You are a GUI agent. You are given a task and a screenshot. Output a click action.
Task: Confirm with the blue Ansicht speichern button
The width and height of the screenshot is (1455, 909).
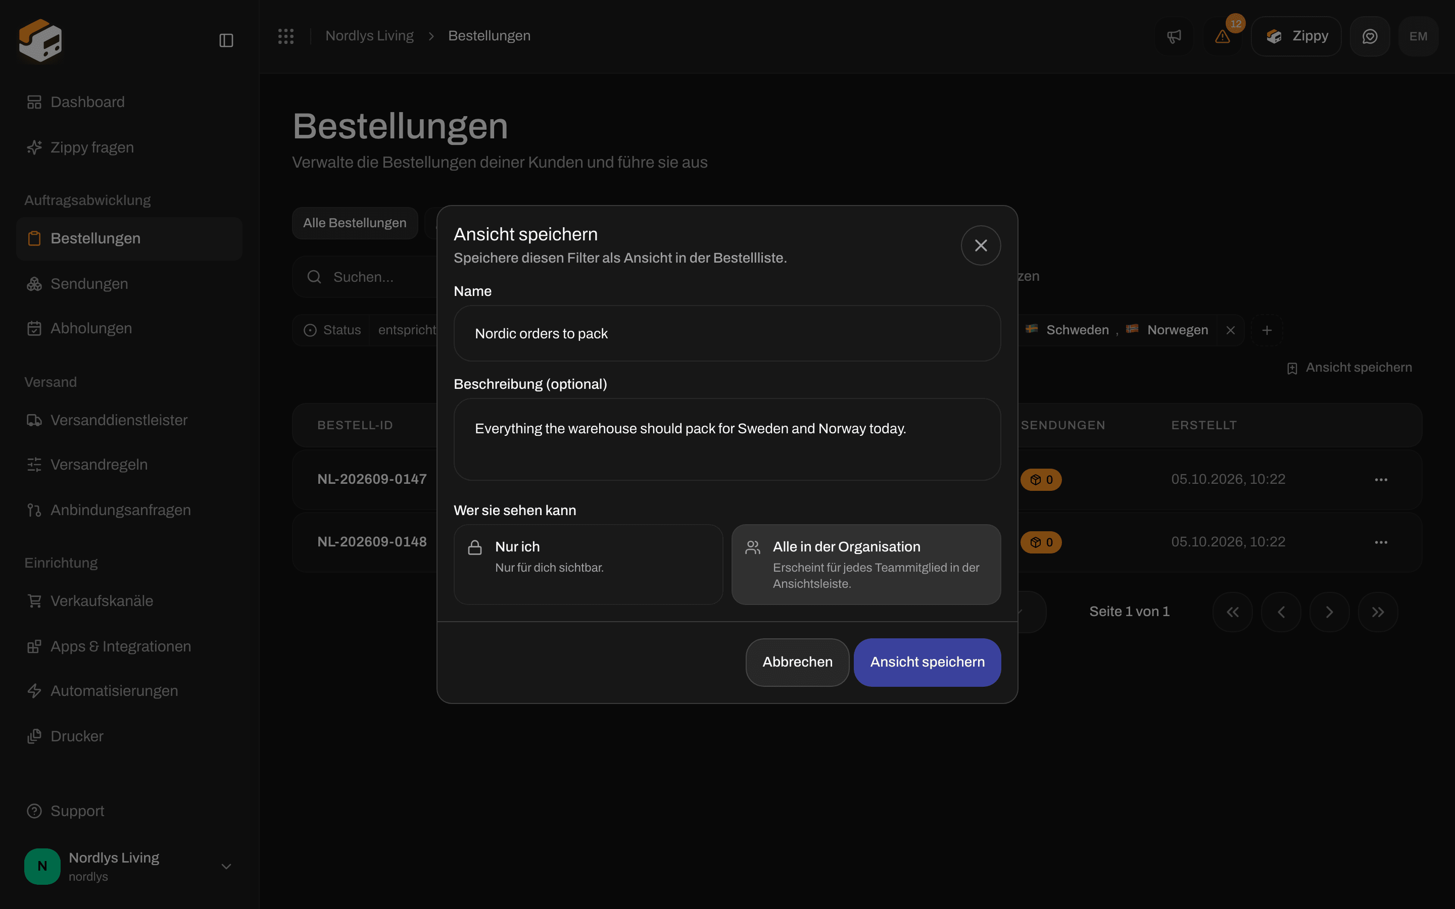[927, 662]
